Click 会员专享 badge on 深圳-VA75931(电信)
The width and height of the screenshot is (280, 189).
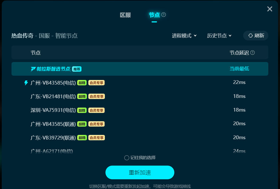pyautogui.click(x=96, y=110)
